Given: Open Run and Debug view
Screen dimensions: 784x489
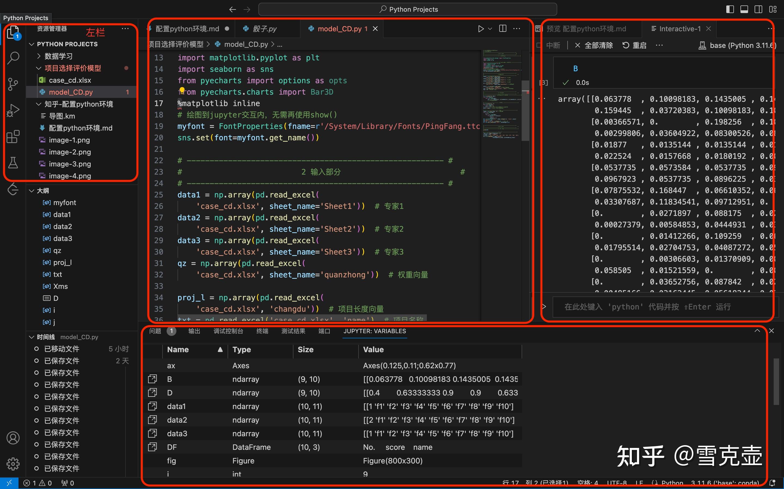Looking at the screenshot, I should (x=13, y=110).
